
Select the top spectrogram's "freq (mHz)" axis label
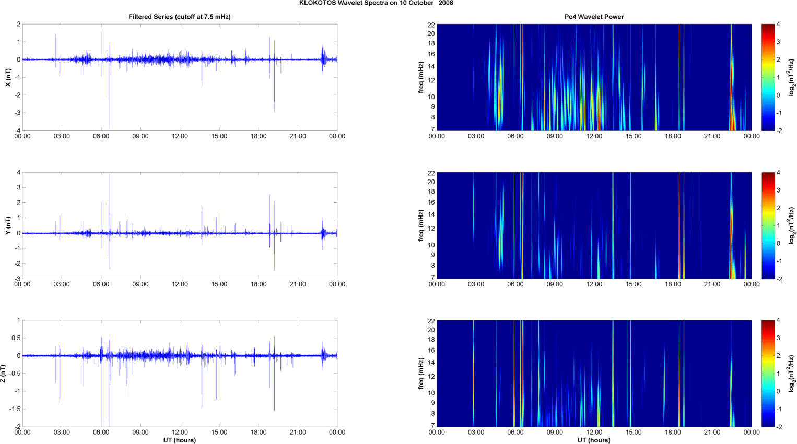[421, 77]
